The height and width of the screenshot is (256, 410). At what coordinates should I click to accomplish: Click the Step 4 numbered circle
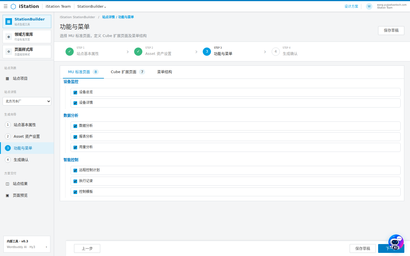(276, 51)
